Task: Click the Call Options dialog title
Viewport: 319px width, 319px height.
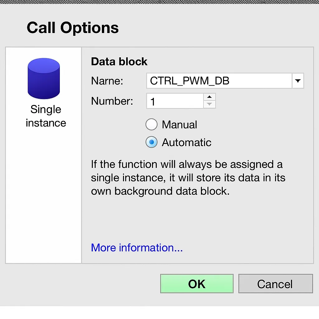Action: click(x=73, y=27)
